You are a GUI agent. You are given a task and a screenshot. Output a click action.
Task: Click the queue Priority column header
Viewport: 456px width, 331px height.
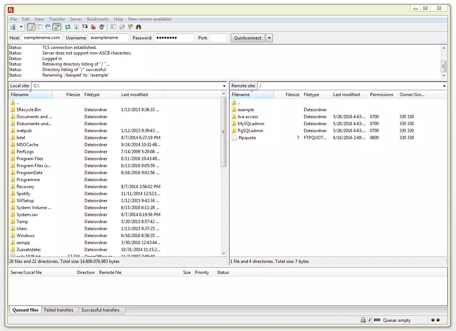[204, 272]
